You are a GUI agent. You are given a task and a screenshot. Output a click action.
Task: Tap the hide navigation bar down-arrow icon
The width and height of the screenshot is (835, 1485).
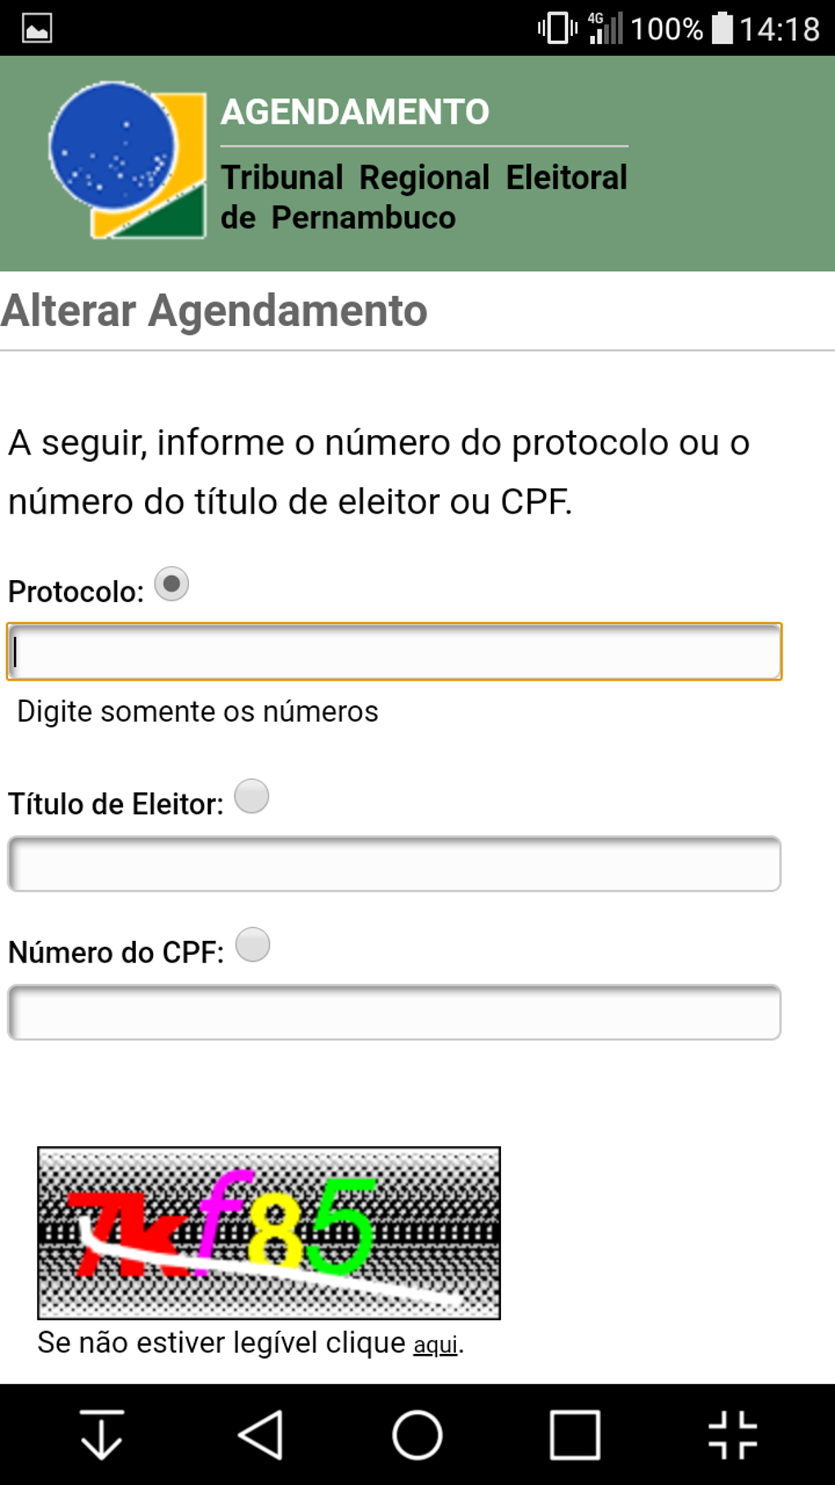click(x=102, y=1434)
